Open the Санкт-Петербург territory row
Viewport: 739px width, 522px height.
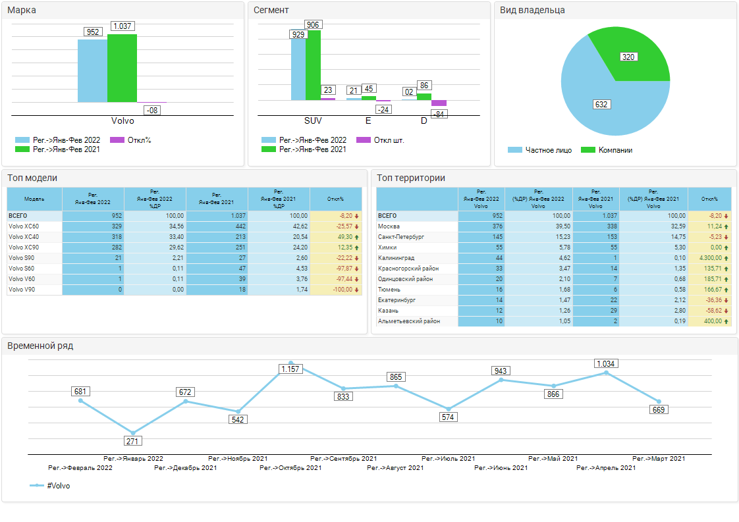tap(400, 237)
